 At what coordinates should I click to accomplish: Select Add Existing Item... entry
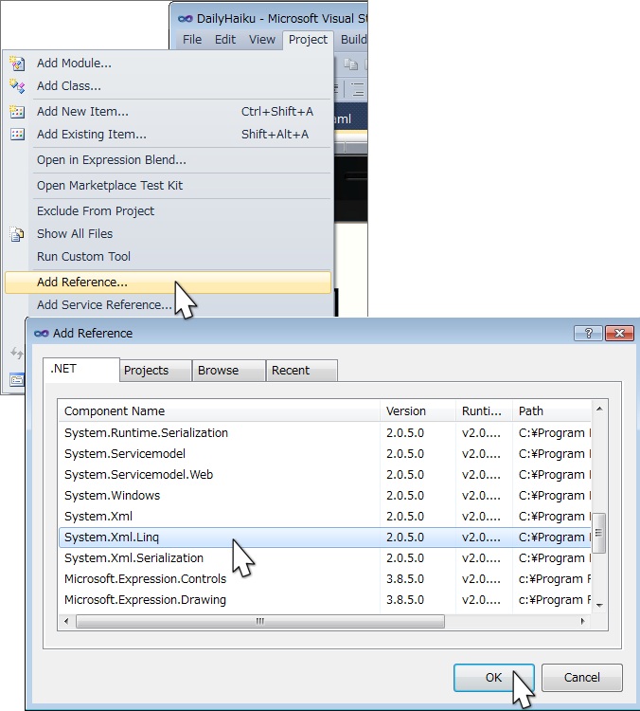coord(168,135)
